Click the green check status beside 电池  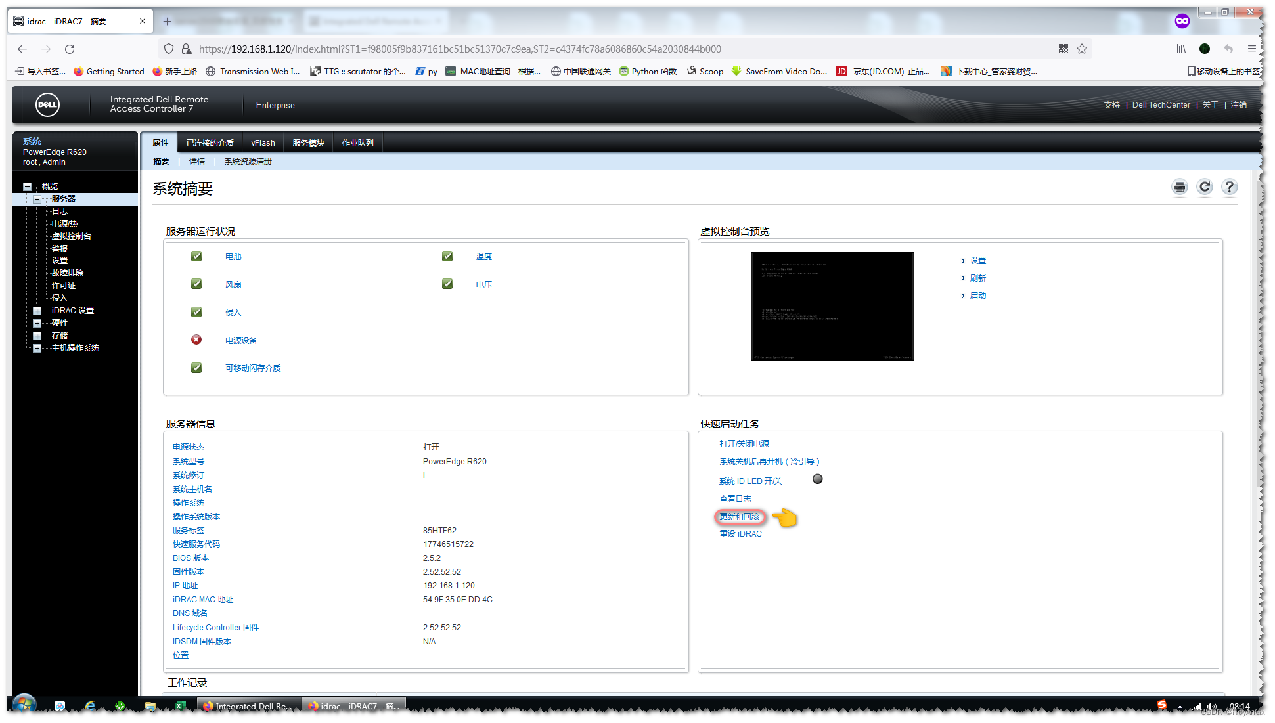coord(196,257)
